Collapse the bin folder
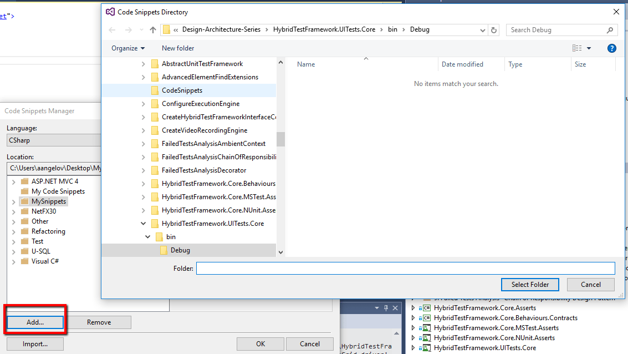Screen dimensions: 628x354 coord(148,236)
